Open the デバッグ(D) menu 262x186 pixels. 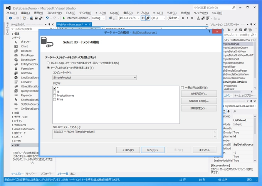coord(85,13)
